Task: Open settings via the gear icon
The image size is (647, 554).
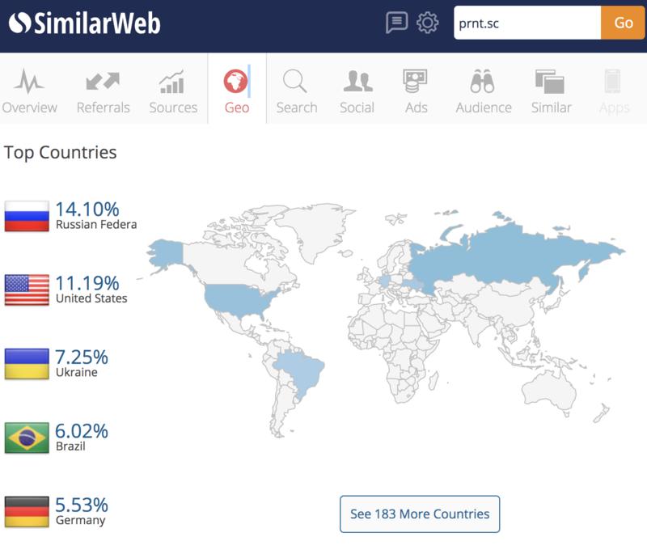Action: tap(428, 23)
